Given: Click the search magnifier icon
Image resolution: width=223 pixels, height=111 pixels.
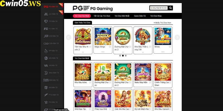Looking at the screenshot, I should (x=170, y=8).
